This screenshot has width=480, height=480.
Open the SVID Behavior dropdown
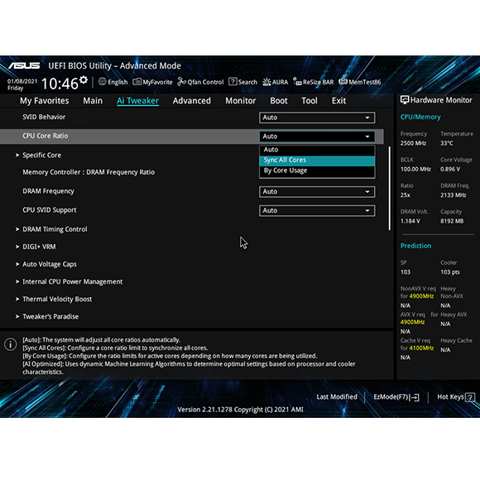317,118
